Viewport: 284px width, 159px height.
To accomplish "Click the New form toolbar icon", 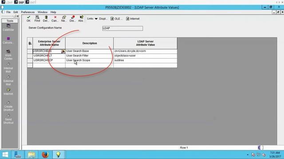I will click(x=64, y=19).
